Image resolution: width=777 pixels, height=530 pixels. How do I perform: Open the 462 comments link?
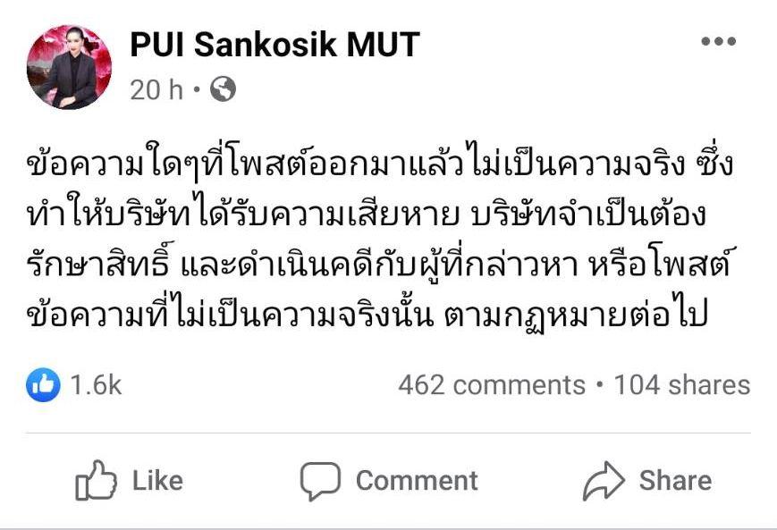(x=491, y=385)
